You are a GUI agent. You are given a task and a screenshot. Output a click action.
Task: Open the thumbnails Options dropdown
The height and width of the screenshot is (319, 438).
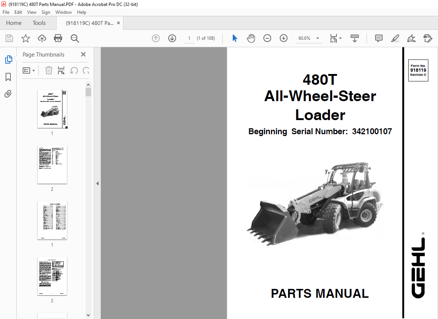point(29,70)
